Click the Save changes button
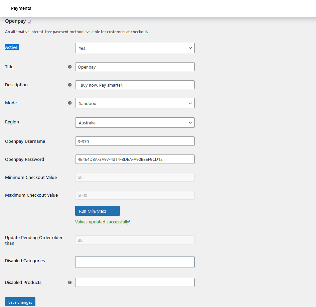Image resolution: width=316 pixels, height=307 pixels. click(20, 302)
